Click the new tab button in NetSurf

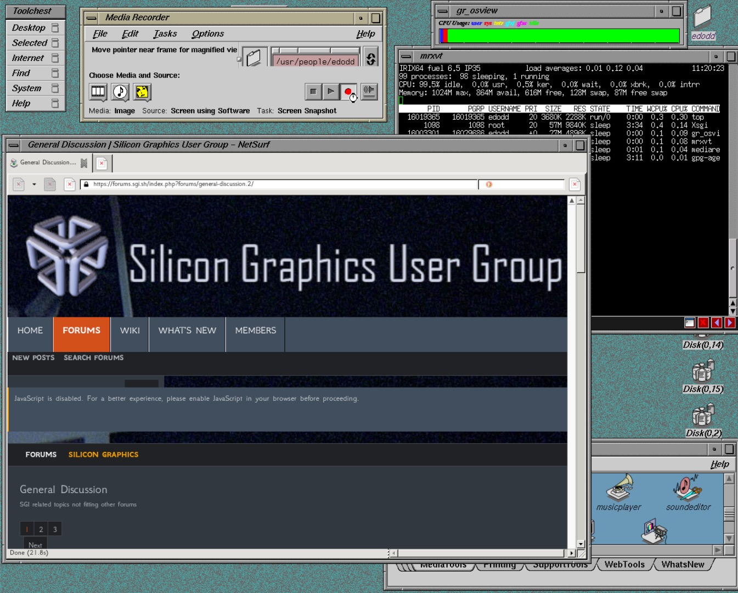102,163
